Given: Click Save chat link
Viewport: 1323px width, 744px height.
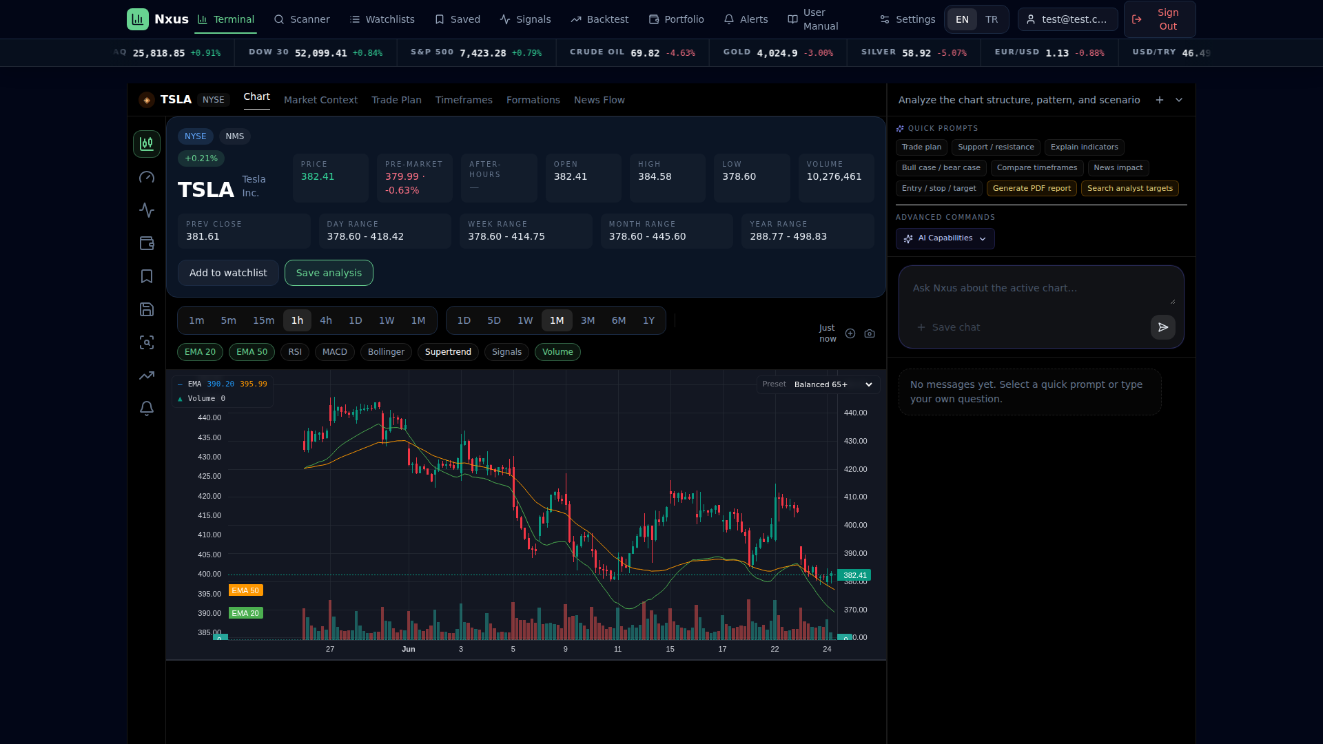Looking at the screenshot, I should pos(948,327).
